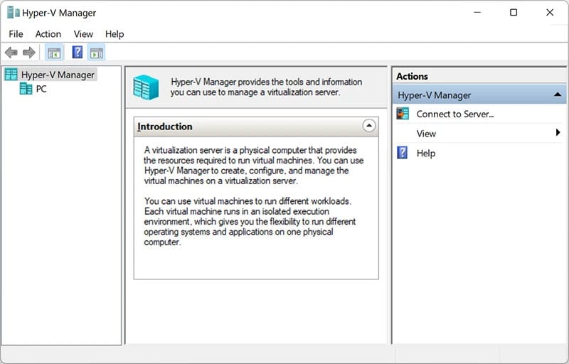
Task: Click the blue Help question-mark toolbar icon
Action: coord(78,53)
